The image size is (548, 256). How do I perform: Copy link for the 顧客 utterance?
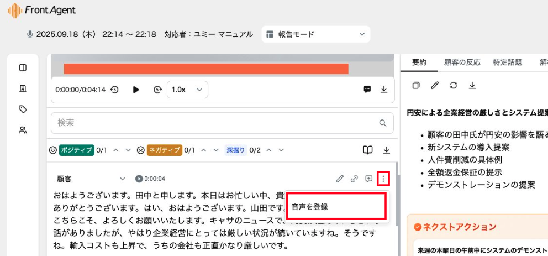point(354,179)
